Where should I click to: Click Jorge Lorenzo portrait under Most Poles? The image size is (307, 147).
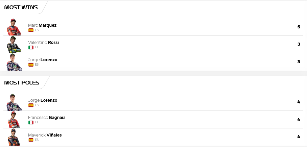click(14, 102)
